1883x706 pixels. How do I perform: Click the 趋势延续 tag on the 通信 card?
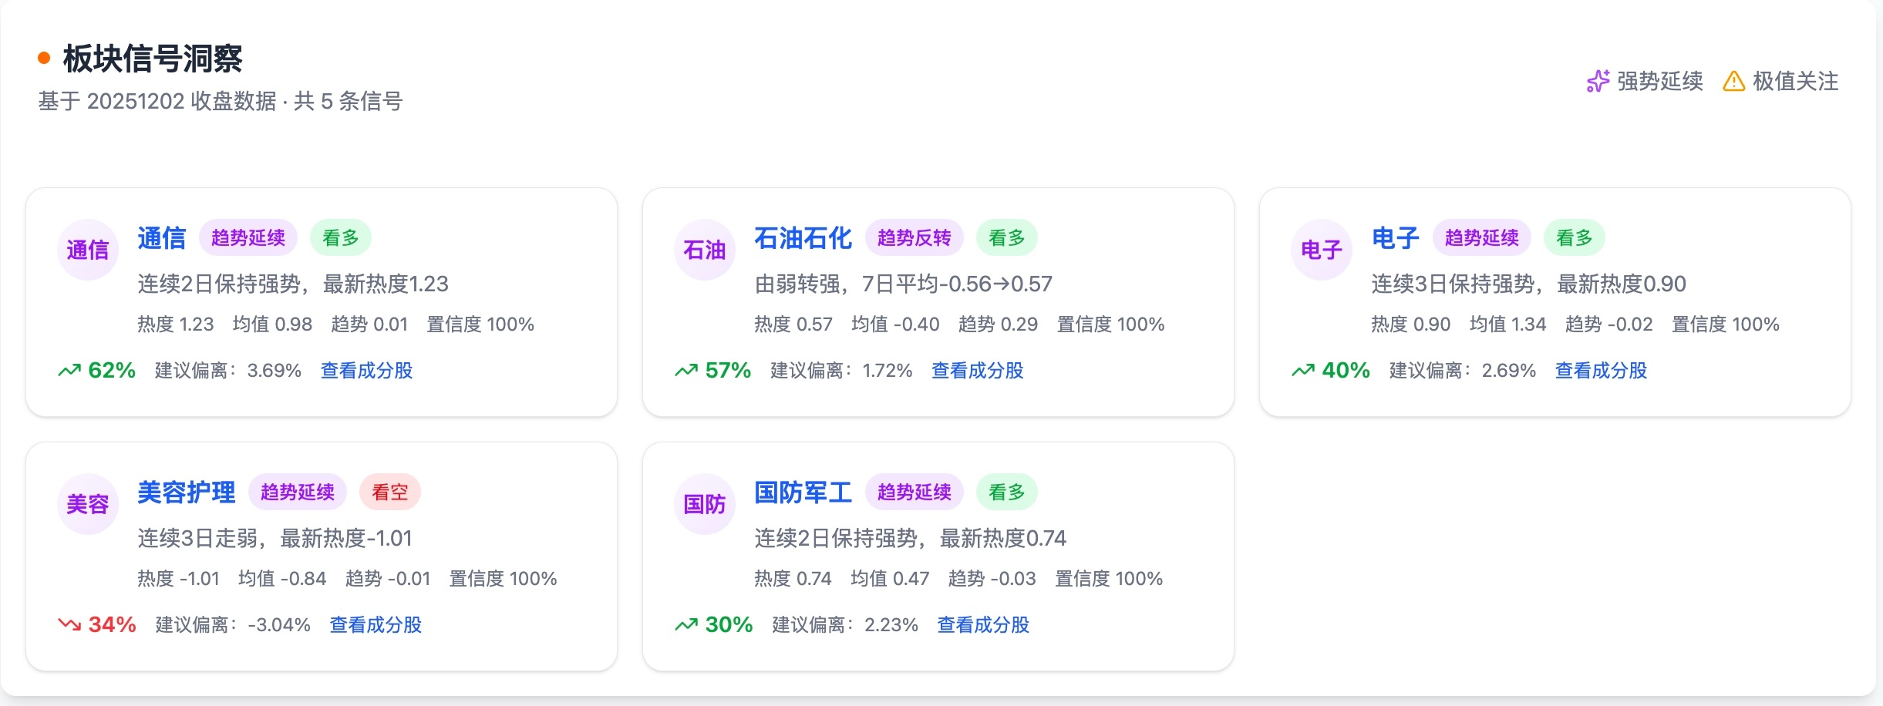click(x=248, y=238)
